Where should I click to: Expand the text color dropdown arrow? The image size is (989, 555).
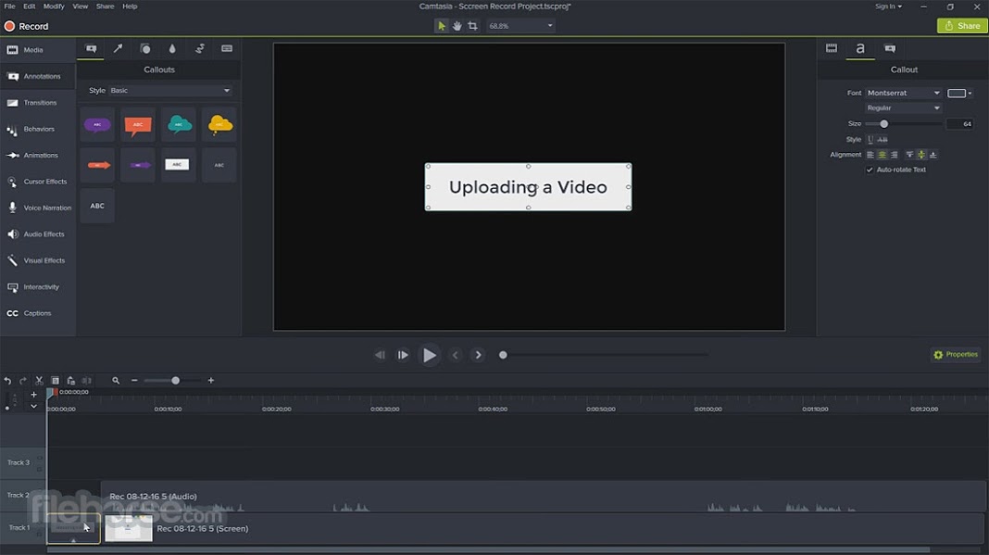[x=970, y=94]
